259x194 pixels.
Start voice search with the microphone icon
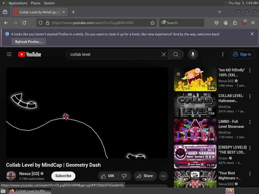tap(193, 54)
